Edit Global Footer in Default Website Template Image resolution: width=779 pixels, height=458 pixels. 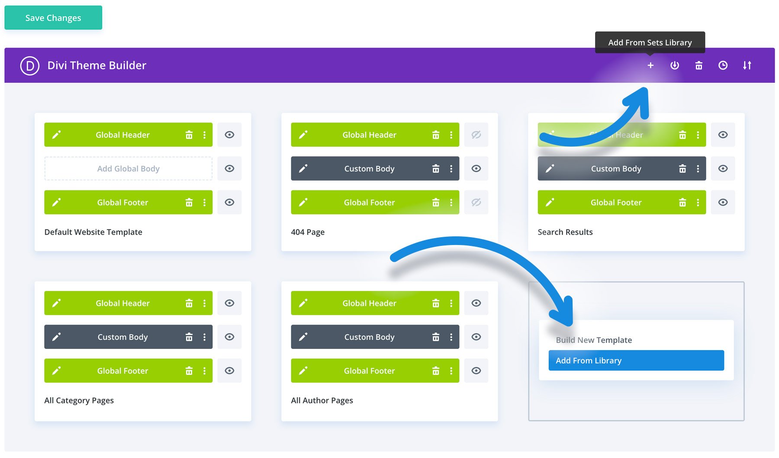pos(56,202)
